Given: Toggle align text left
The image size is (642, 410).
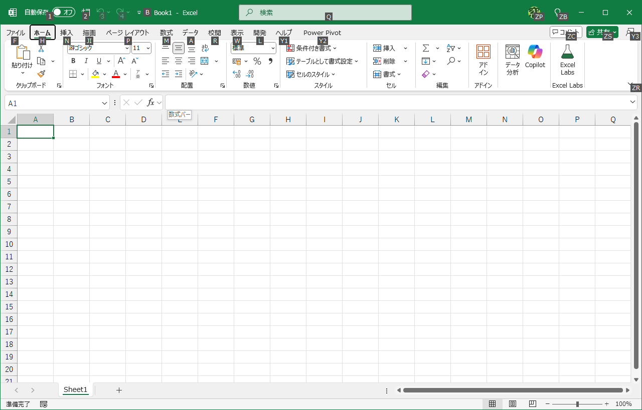Looking at the screenshot, I should [x=166, y=61].
